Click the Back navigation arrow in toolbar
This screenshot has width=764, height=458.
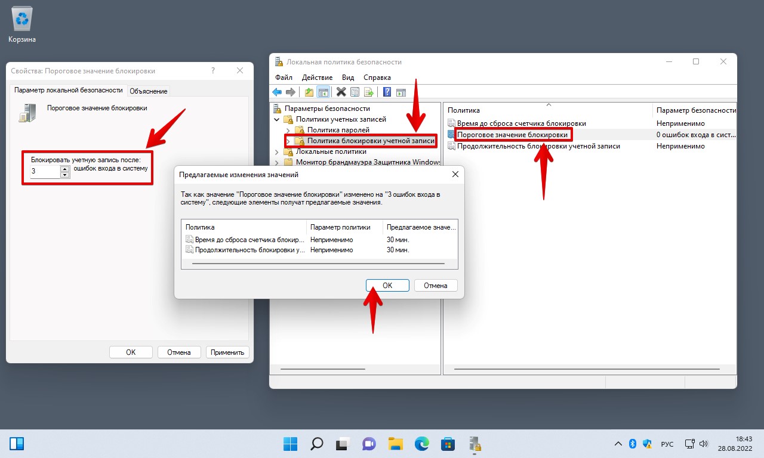click(276, 91)
